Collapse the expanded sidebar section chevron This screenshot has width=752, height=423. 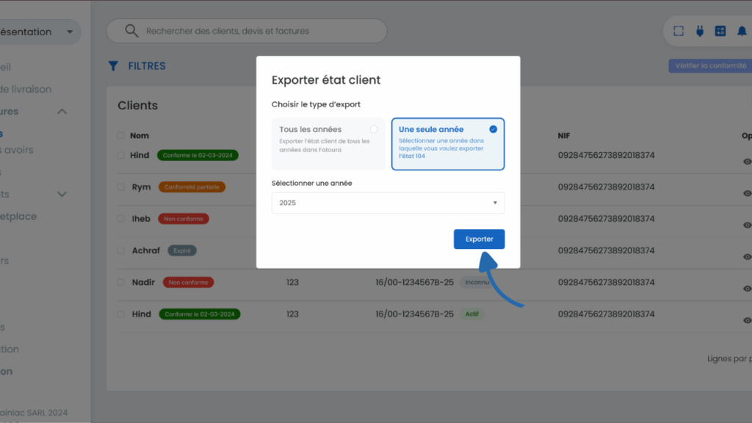(x=62, y=112)
